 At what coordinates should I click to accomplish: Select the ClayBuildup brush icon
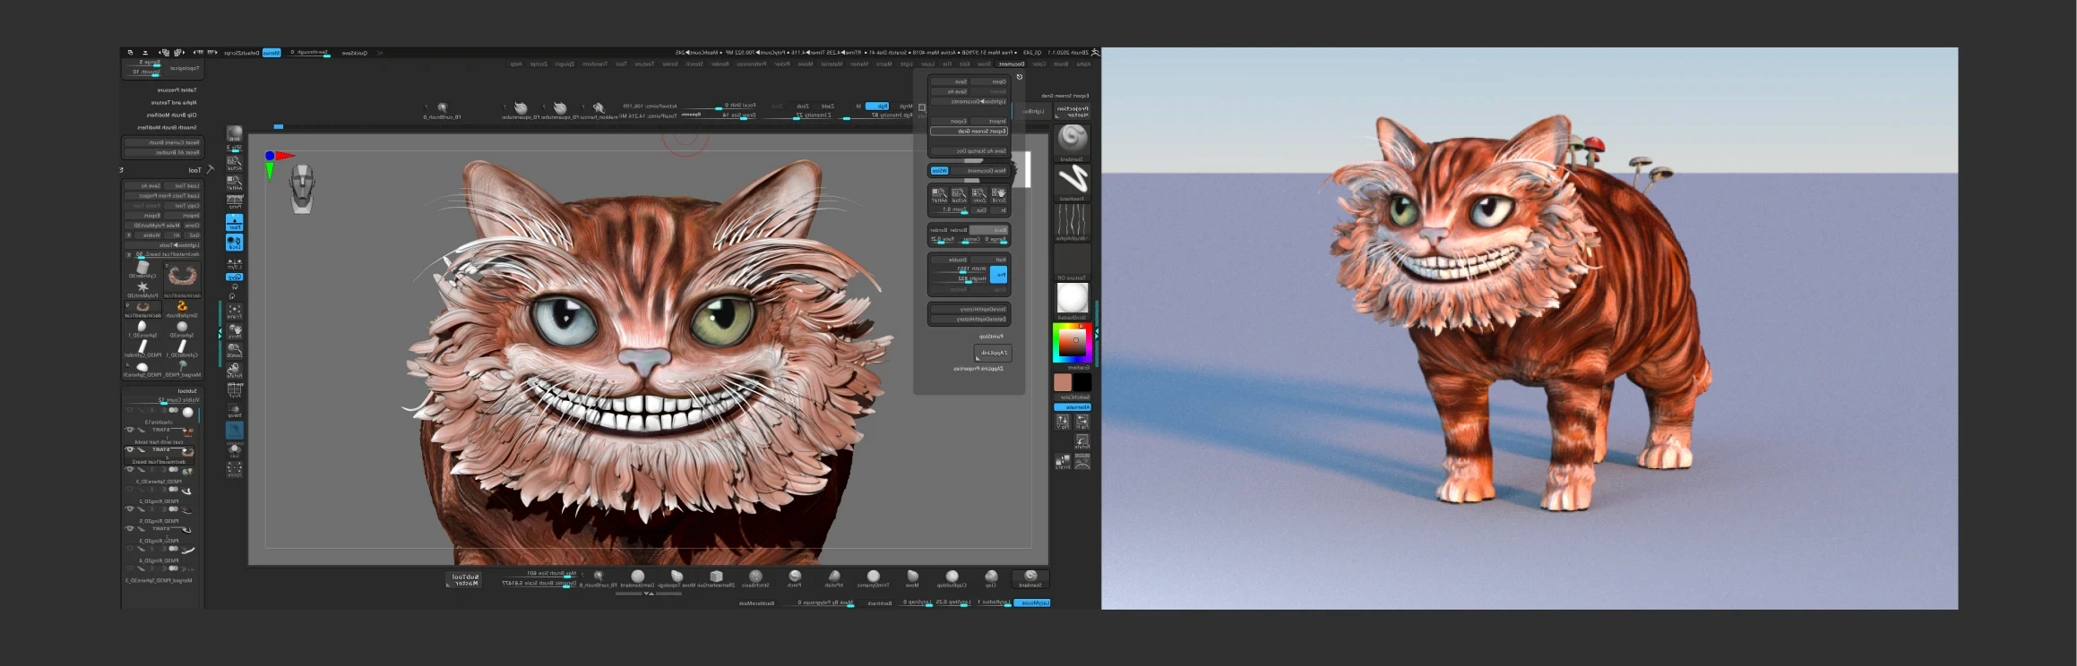click(x=952, y=577)
